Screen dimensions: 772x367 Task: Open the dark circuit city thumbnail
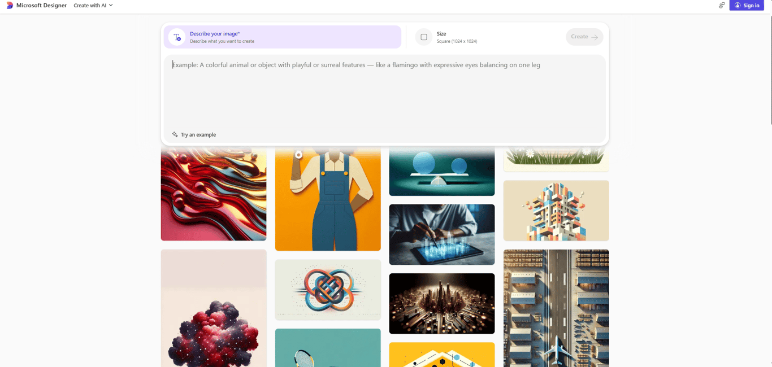(x=442, y=304)
